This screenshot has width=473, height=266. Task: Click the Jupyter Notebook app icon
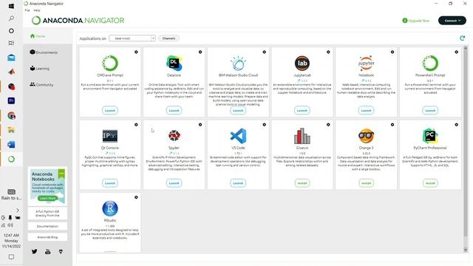(367, 63)
